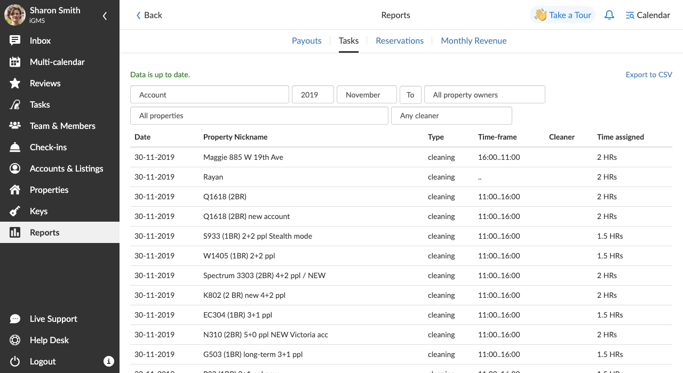Open the Inbox message icon

(x=15, y=40)
